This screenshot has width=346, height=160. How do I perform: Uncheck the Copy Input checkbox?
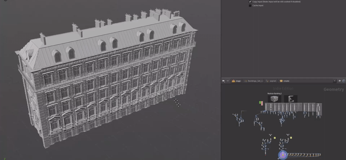click(250, 2)
